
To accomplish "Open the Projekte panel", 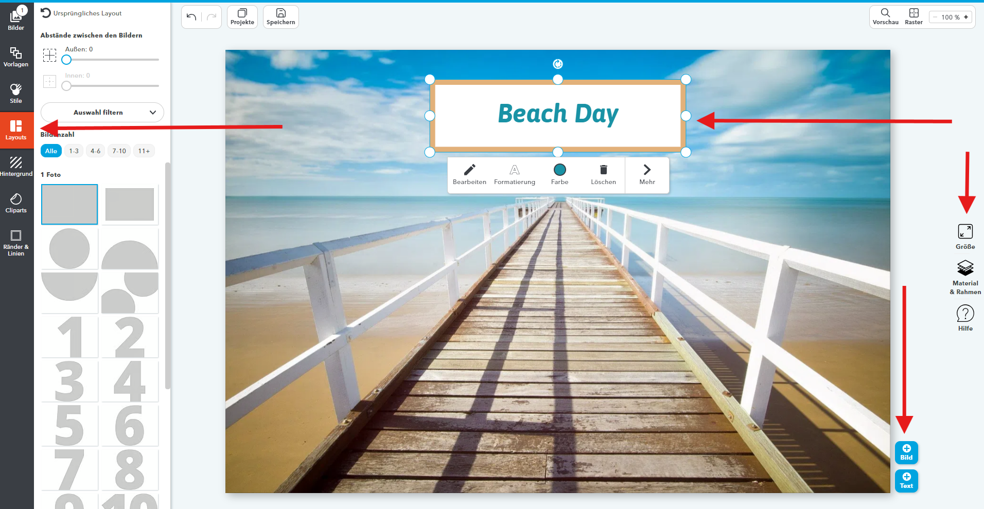I will point(242,17).
